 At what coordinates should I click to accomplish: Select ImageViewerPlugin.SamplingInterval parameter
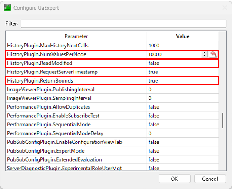pos(49,98)
